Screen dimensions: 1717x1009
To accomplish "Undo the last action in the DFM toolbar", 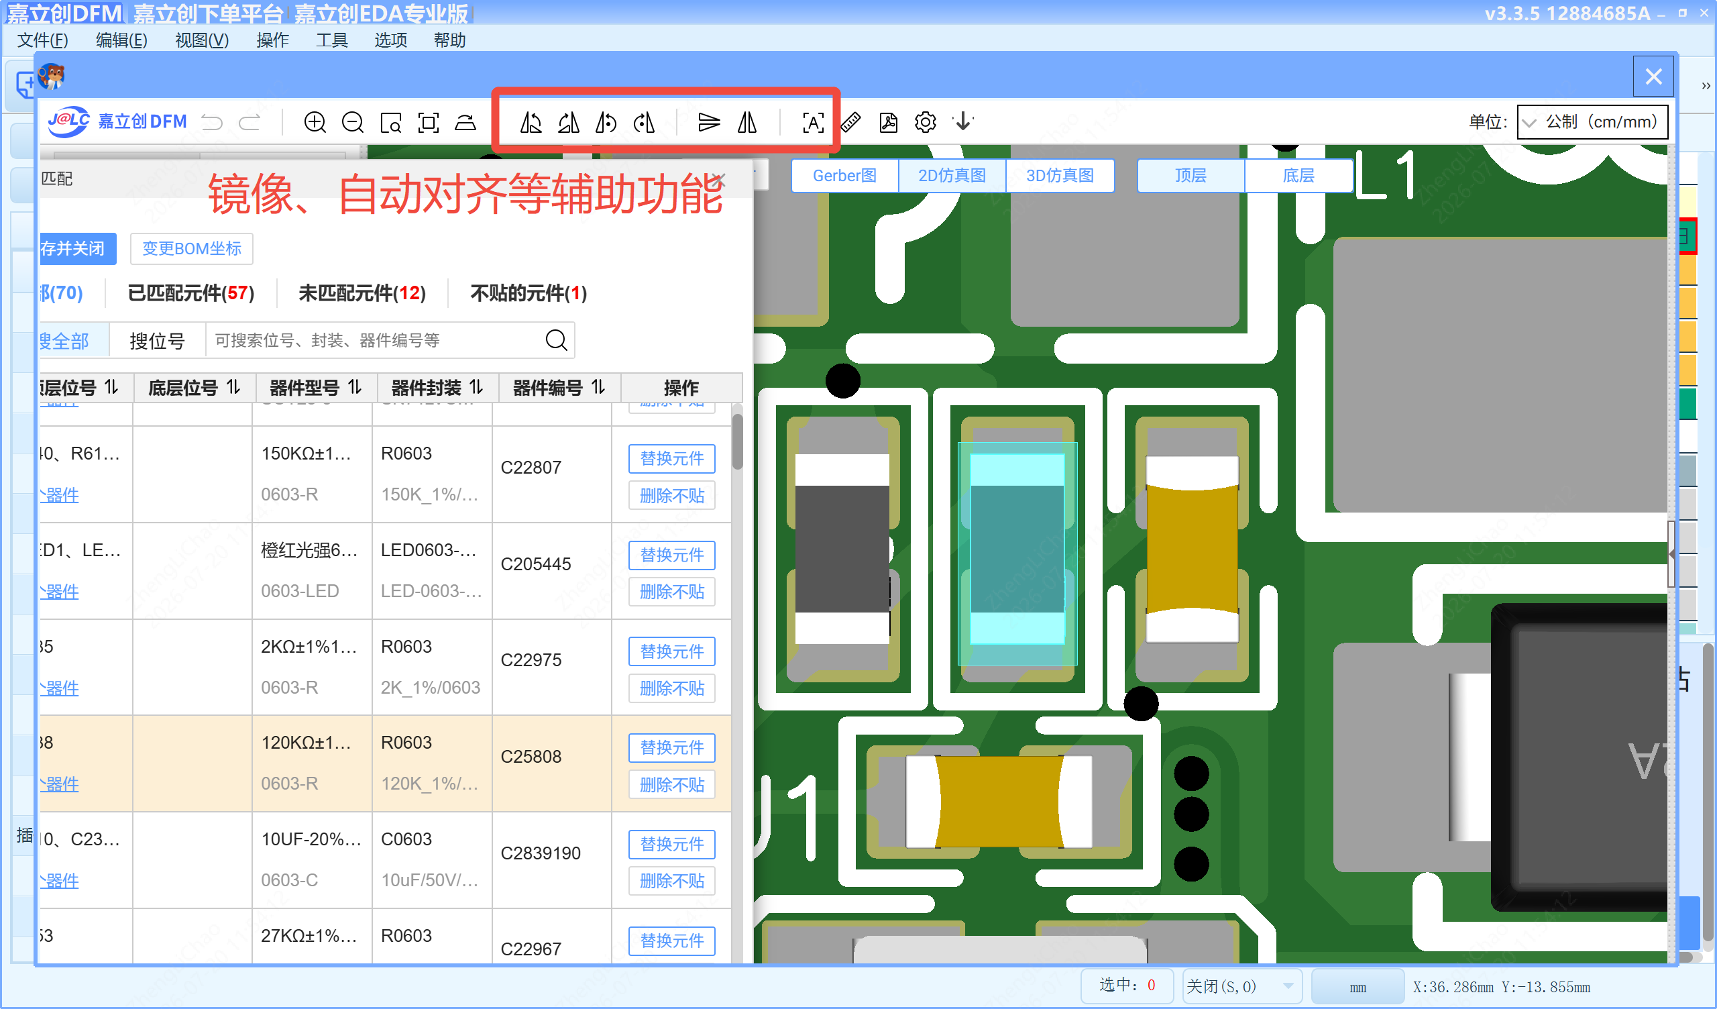I will 213,123.
